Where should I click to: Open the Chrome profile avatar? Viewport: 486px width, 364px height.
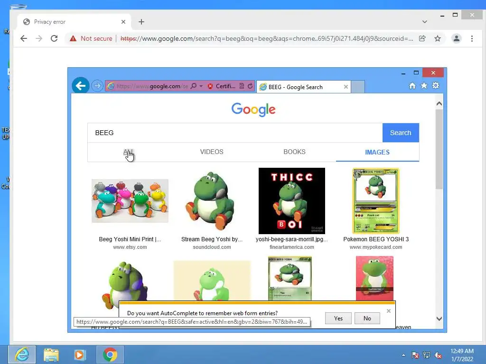click(456, 38)
